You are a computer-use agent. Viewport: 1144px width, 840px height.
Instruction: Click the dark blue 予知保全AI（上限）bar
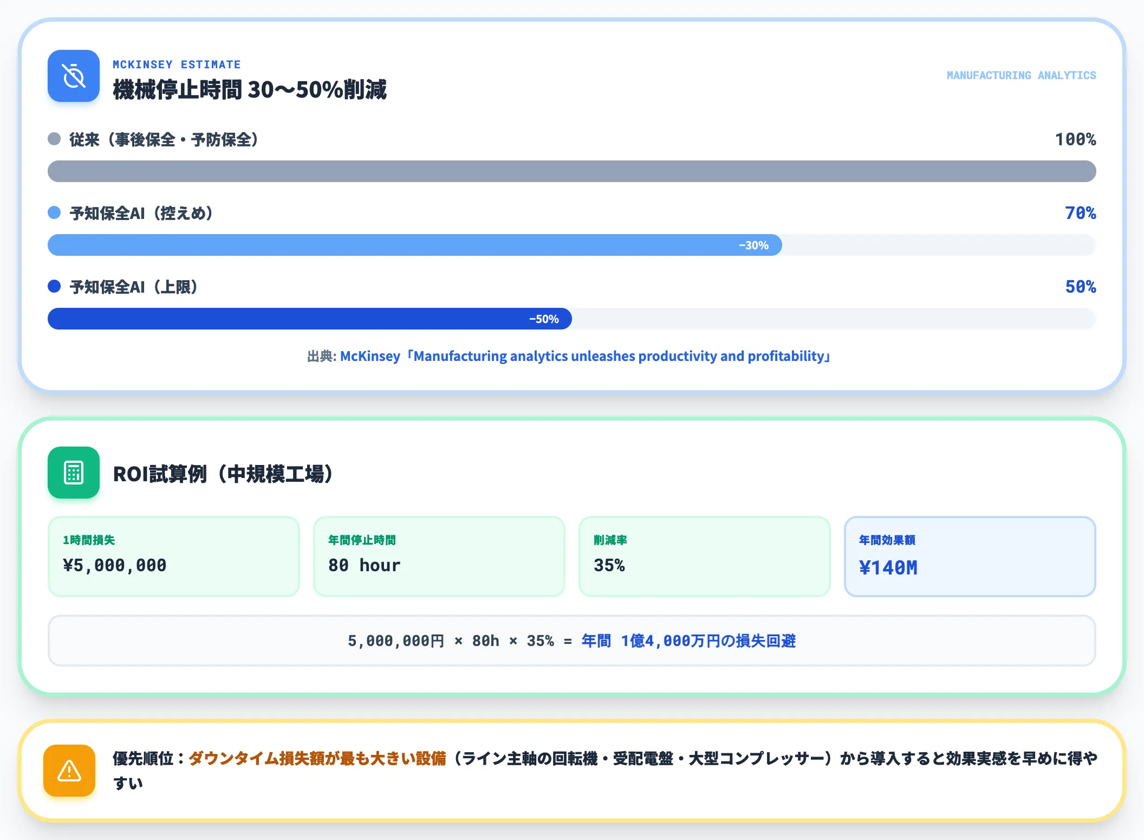tap(310, 319)
